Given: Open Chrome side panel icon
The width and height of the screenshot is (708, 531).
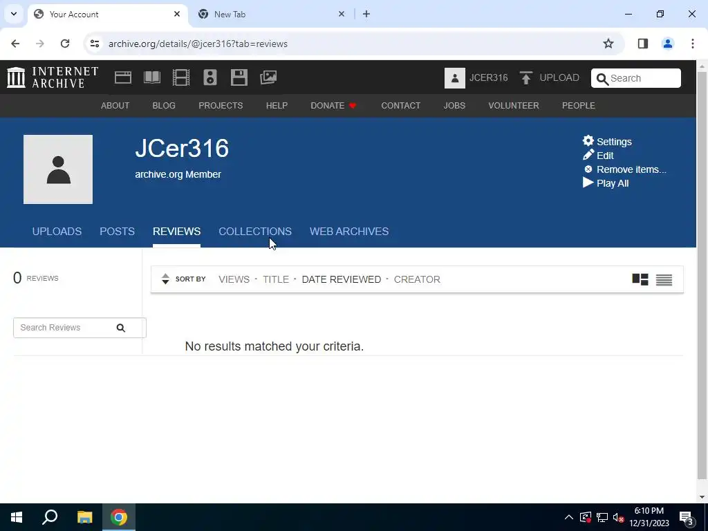Looking at the screenshot, I should [x=642, y=44].
